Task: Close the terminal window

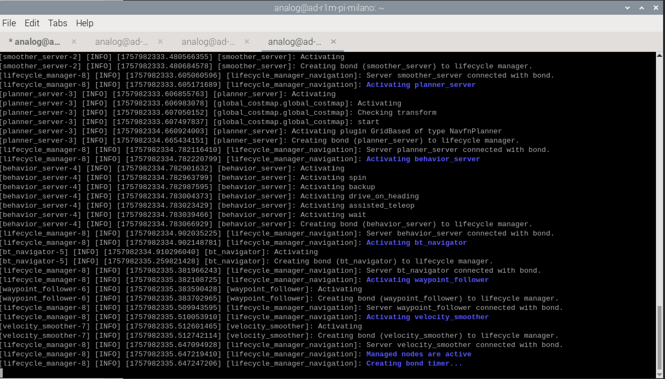Action: [656, 8]
